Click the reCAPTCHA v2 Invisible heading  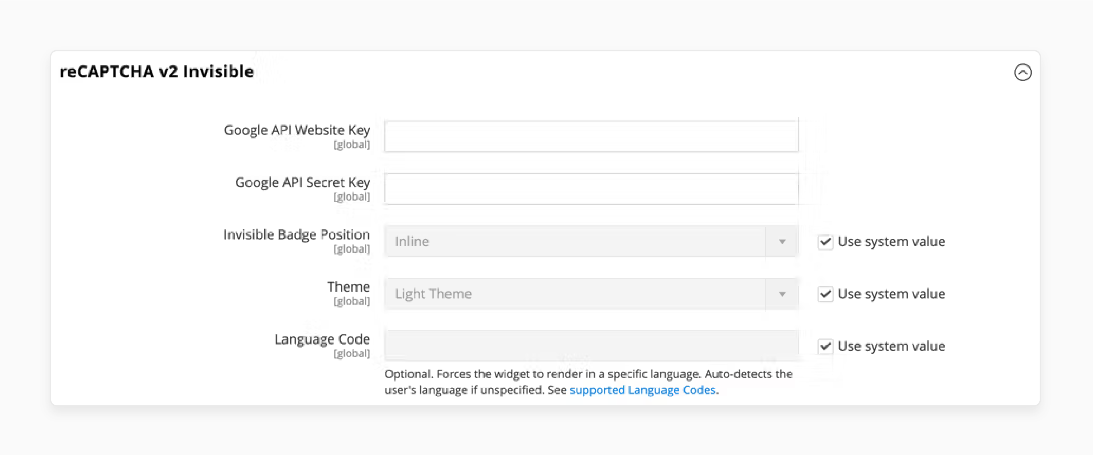coord(156,71)
